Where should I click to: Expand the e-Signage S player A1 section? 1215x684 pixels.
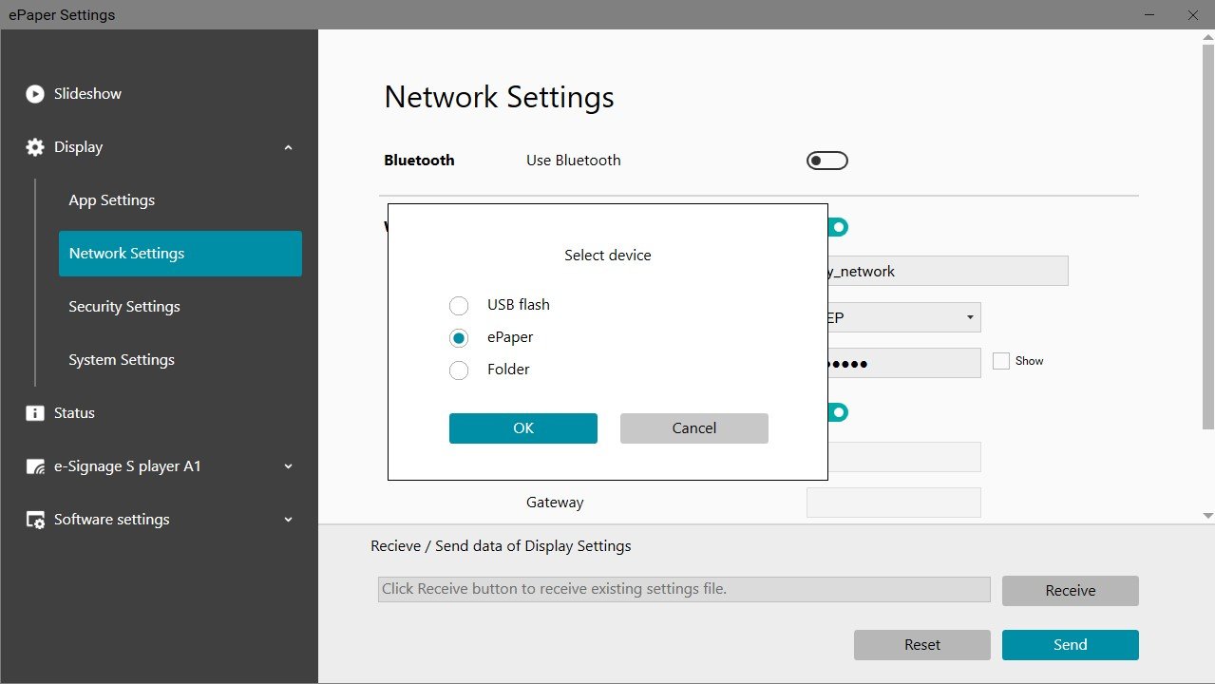[288, 465]
